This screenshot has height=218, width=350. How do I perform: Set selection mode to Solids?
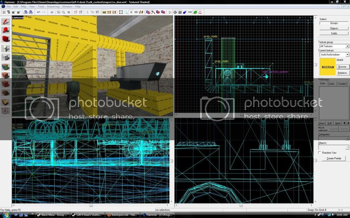[x=334, y=33]
